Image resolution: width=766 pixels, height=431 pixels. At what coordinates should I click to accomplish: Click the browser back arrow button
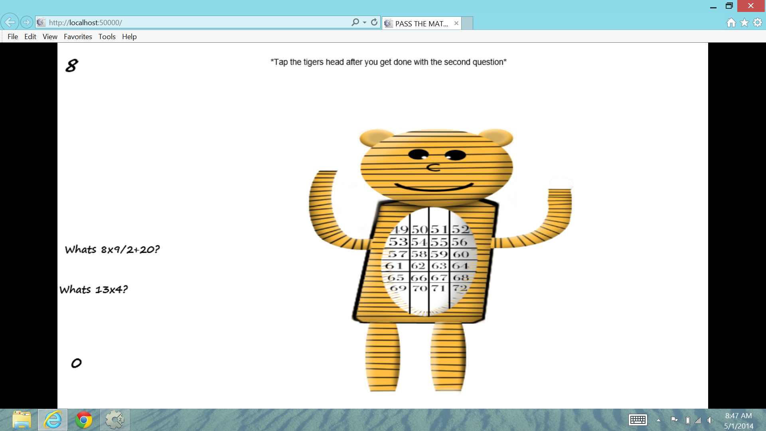10,22
